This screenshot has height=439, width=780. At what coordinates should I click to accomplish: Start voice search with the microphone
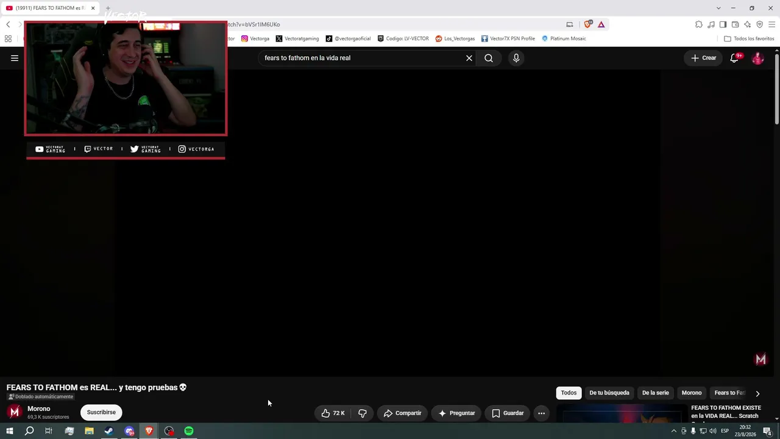coord(516,58)
